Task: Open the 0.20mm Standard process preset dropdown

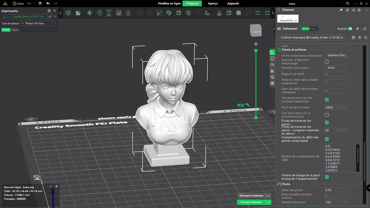Action: pos(311,38)
